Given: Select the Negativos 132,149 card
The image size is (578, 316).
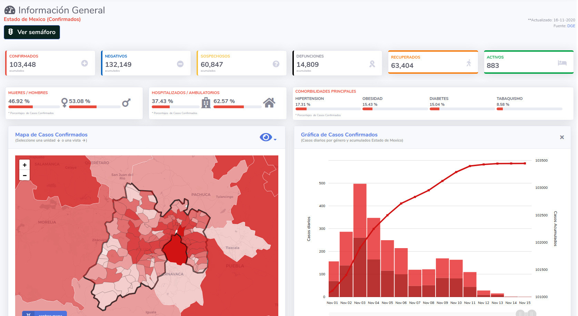Looking at the screenshot, I should 146,63.
